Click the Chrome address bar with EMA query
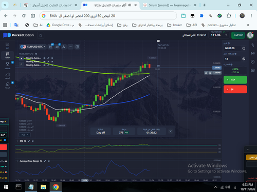The height and width of the screenshot is (192, 257). click(108, 16)
